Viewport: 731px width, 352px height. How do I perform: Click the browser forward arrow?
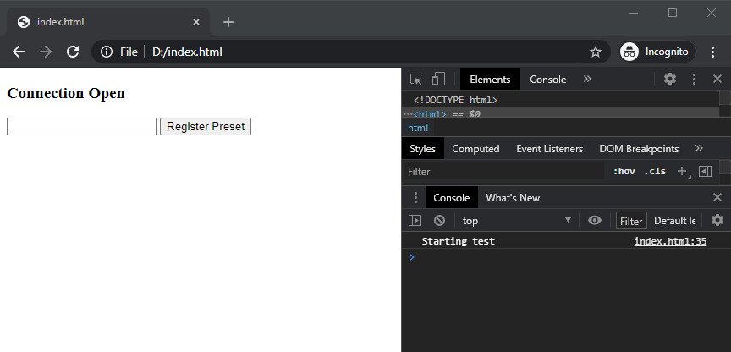pyautogui.click(x=45, y=52)
